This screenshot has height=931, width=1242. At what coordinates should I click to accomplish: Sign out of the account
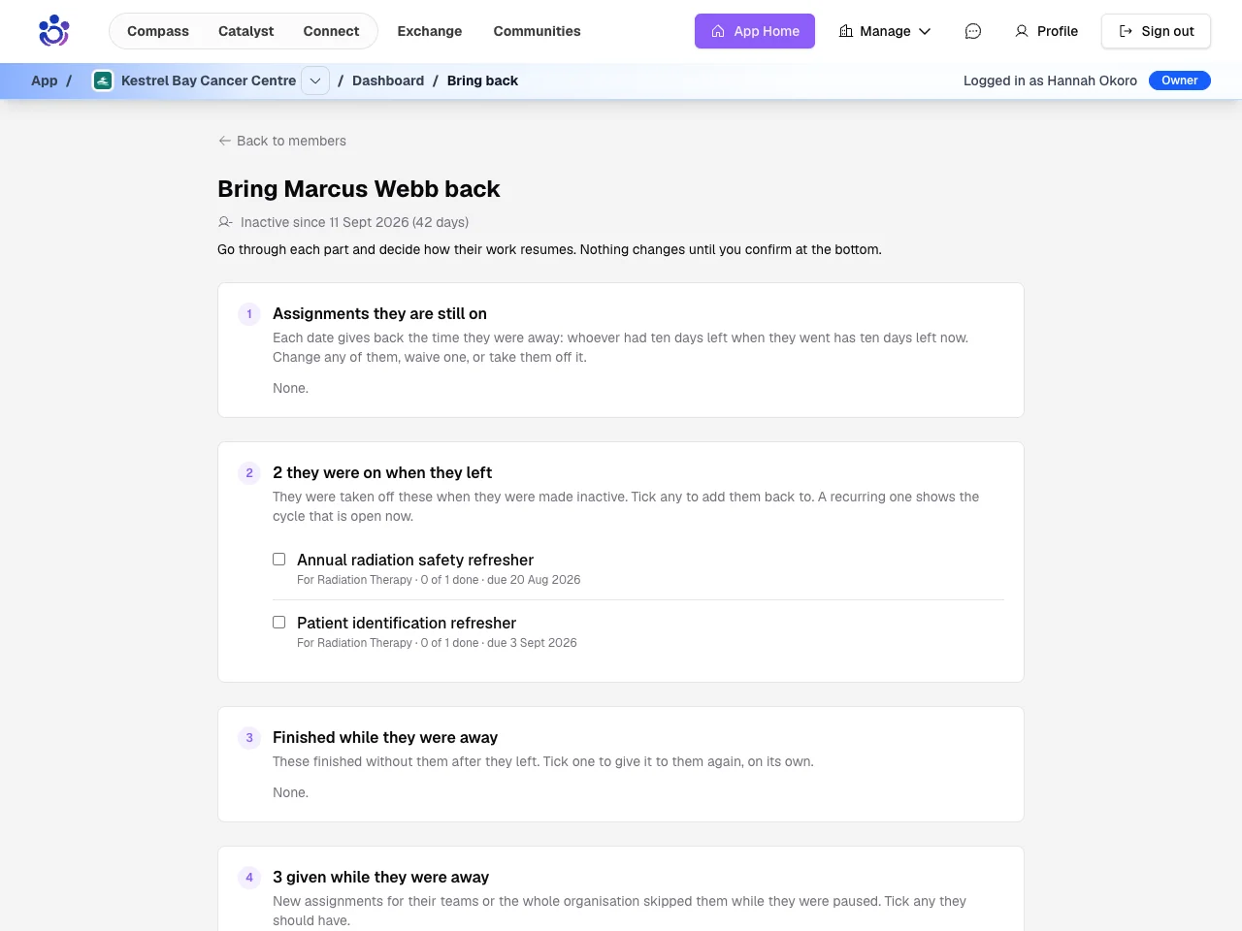click(x=1156, y=31)
